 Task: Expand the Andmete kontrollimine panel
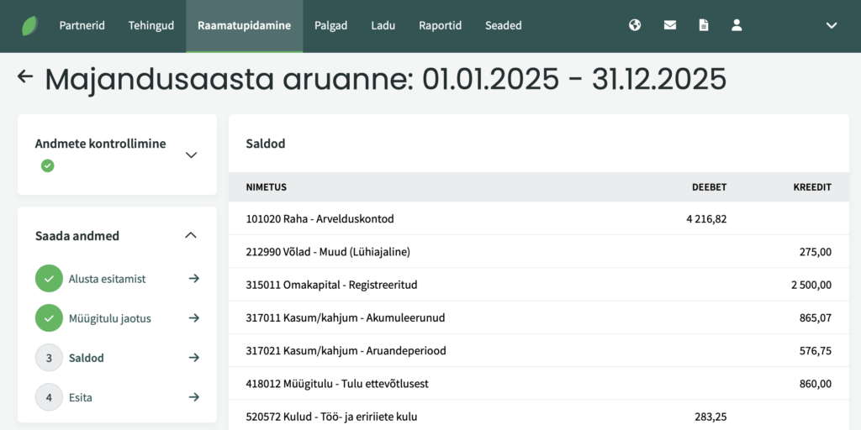pyautogui.click(x=191, y=155)
